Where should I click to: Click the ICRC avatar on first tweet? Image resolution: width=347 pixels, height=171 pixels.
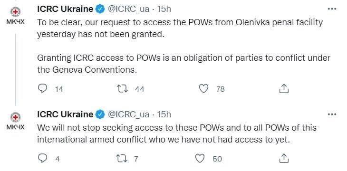click(16, 12)
